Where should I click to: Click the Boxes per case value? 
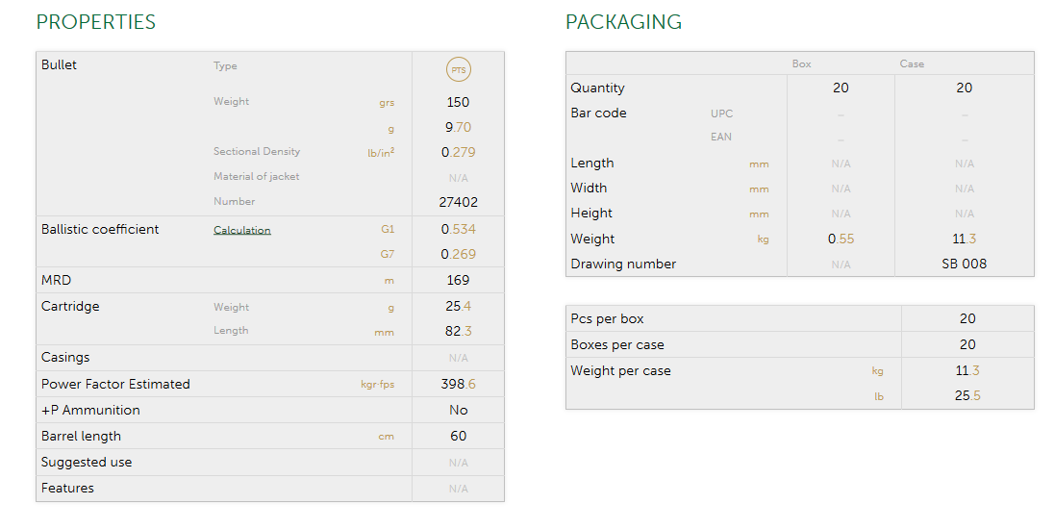pyautogui.click(x=967, y=344)
